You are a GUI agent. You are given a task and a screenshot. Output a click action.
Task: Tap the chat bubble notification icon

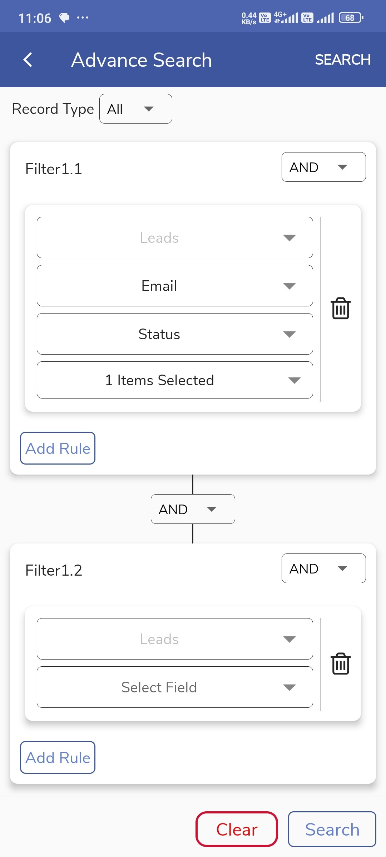tap(64, 17)
